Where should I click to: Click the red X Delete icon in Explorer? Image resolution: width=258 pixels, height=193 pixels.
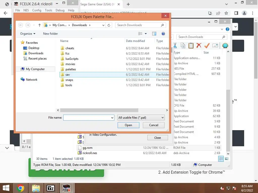(x=199, y=45)
